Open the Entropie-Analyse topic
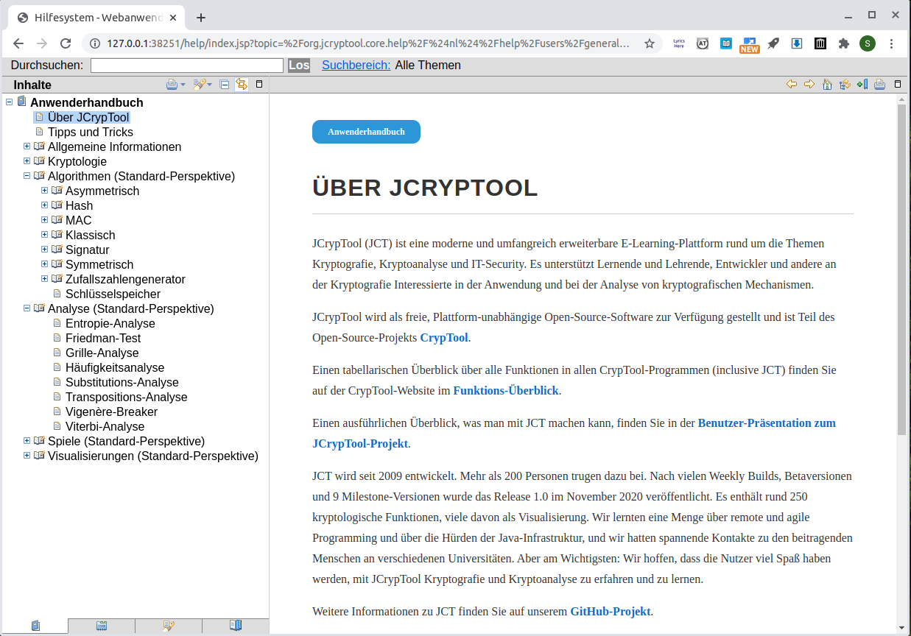 (x=110, y=324)
